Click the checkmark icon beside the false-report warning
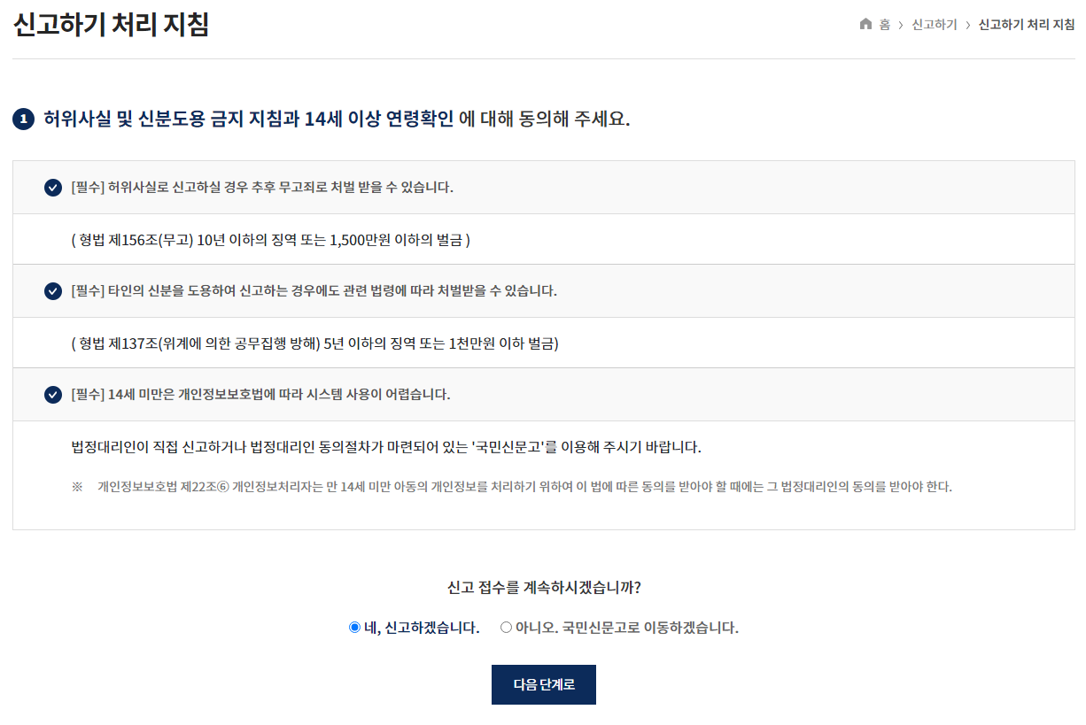The image size is (1086, 725). pos(53,186)
